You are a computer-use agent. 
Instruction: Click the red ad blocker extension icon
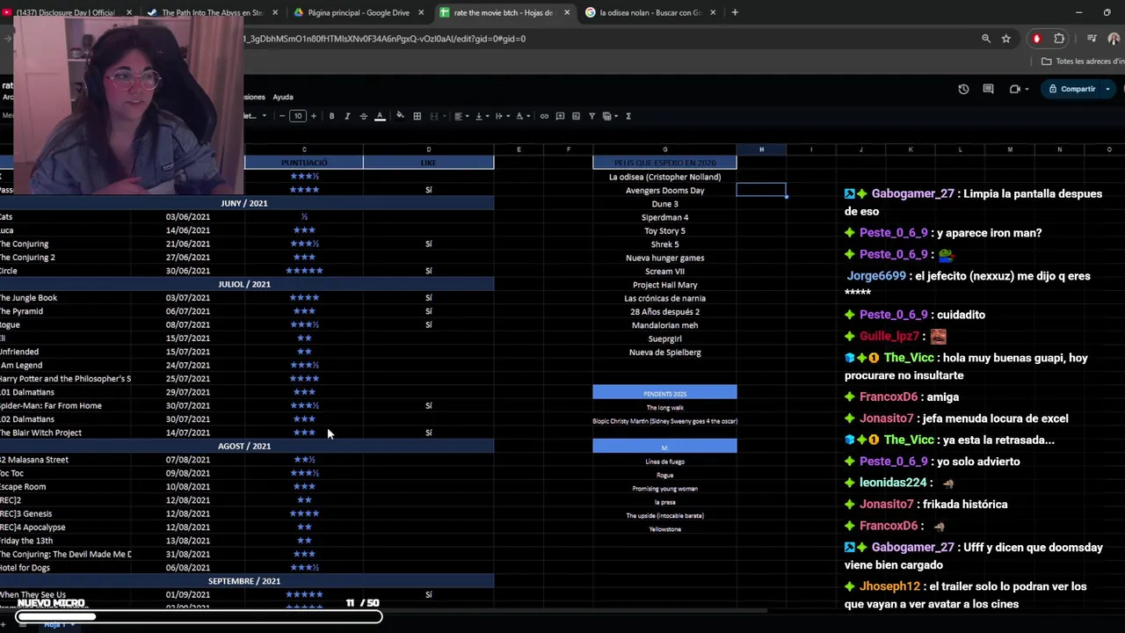pos(1037,39)
